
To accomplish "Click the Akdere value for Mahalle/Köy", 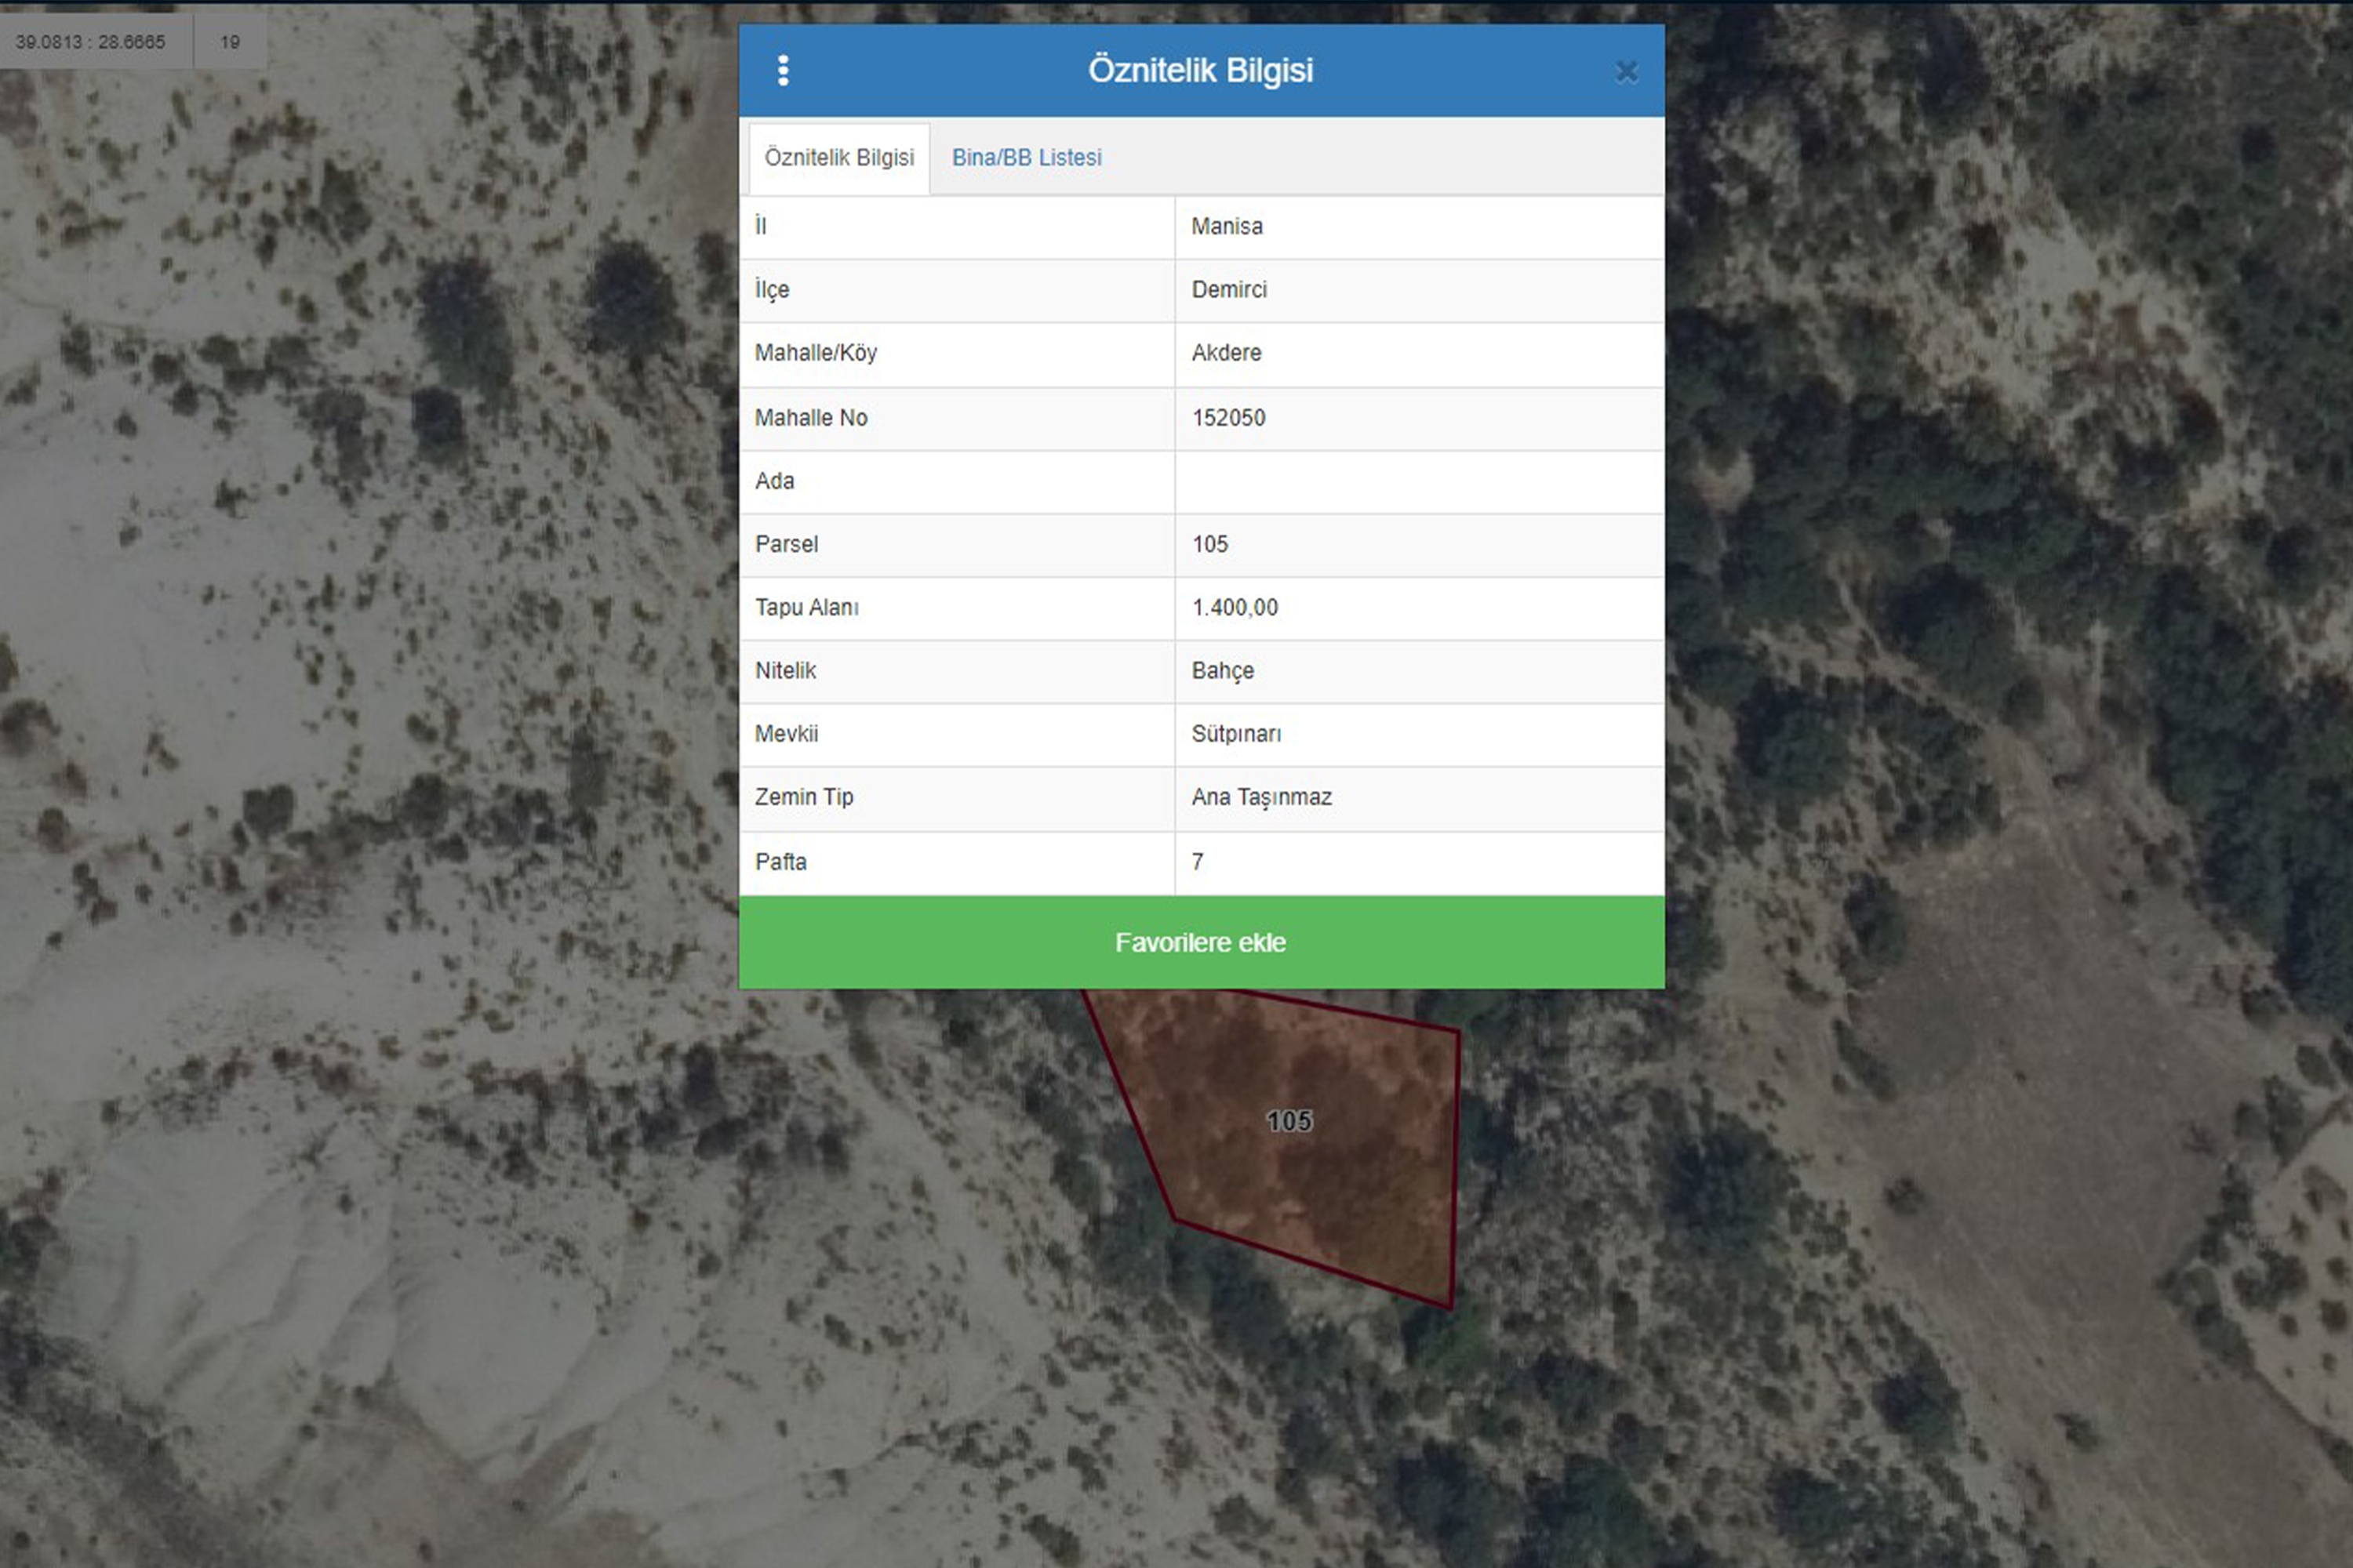I will (1225, 353).
